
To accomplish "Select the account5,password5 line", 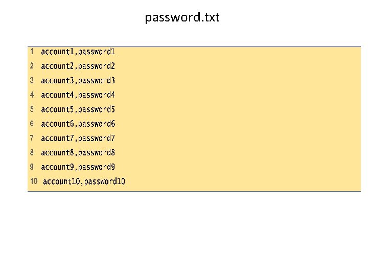I will 78,109.
